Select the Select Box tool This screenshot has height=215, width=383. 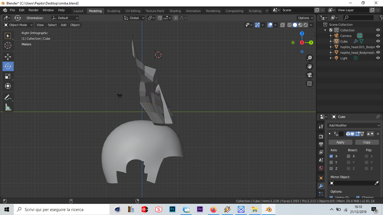[x=8, y=36]
